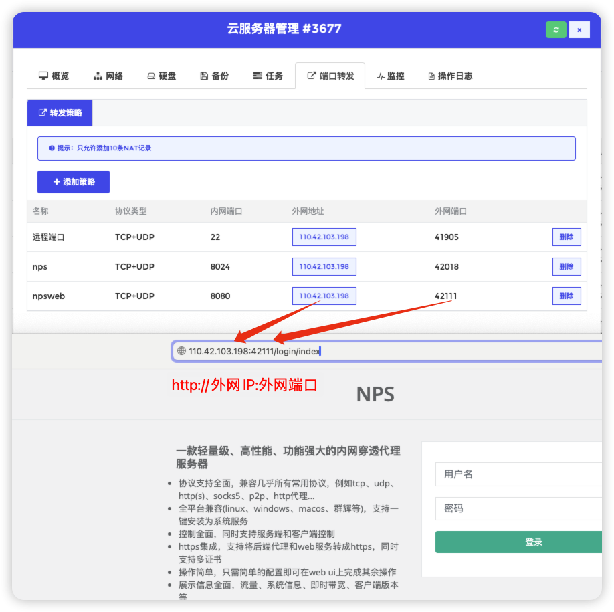The width and height of the screenshot is (614, 612).
Task: Go to the 备份 backup tab
Action: [214, 76]
